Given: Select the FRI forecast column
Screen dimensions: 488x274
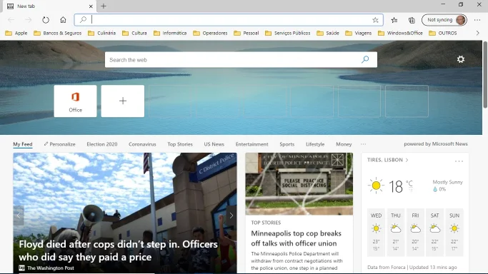Looking at the screenshot, I should [415, 233].
